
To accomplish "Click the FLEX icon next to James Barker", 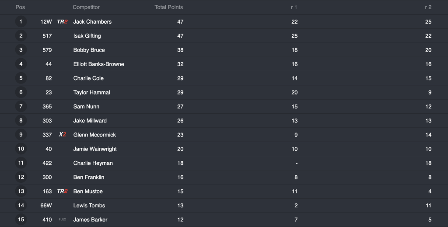I will [62, 220].
